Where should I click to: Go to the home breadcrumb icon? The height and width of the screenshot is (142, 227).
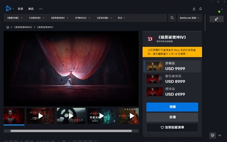coord(8,27)
